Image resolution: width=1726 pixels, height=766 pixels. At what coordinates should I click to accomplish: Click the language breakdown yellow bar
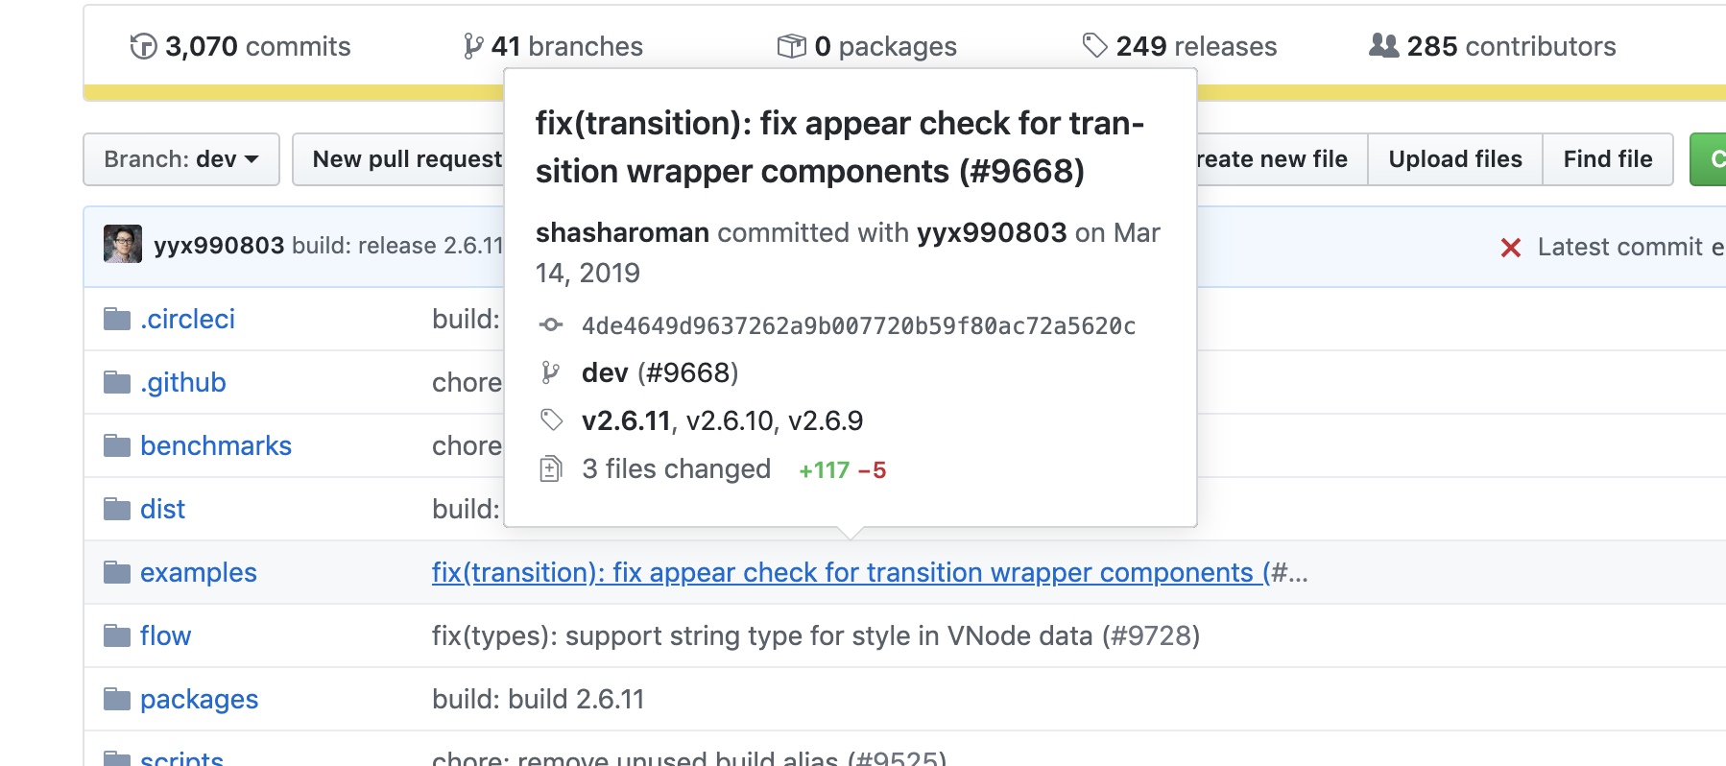pos(288,92)
